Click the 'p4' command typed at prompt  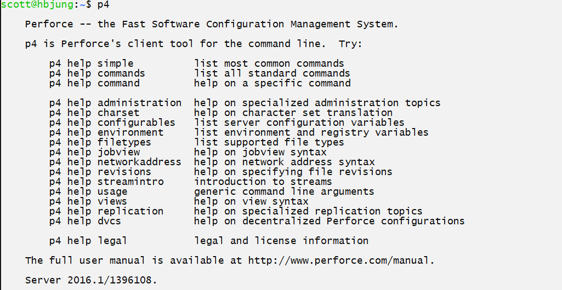(x=103, y=5)
